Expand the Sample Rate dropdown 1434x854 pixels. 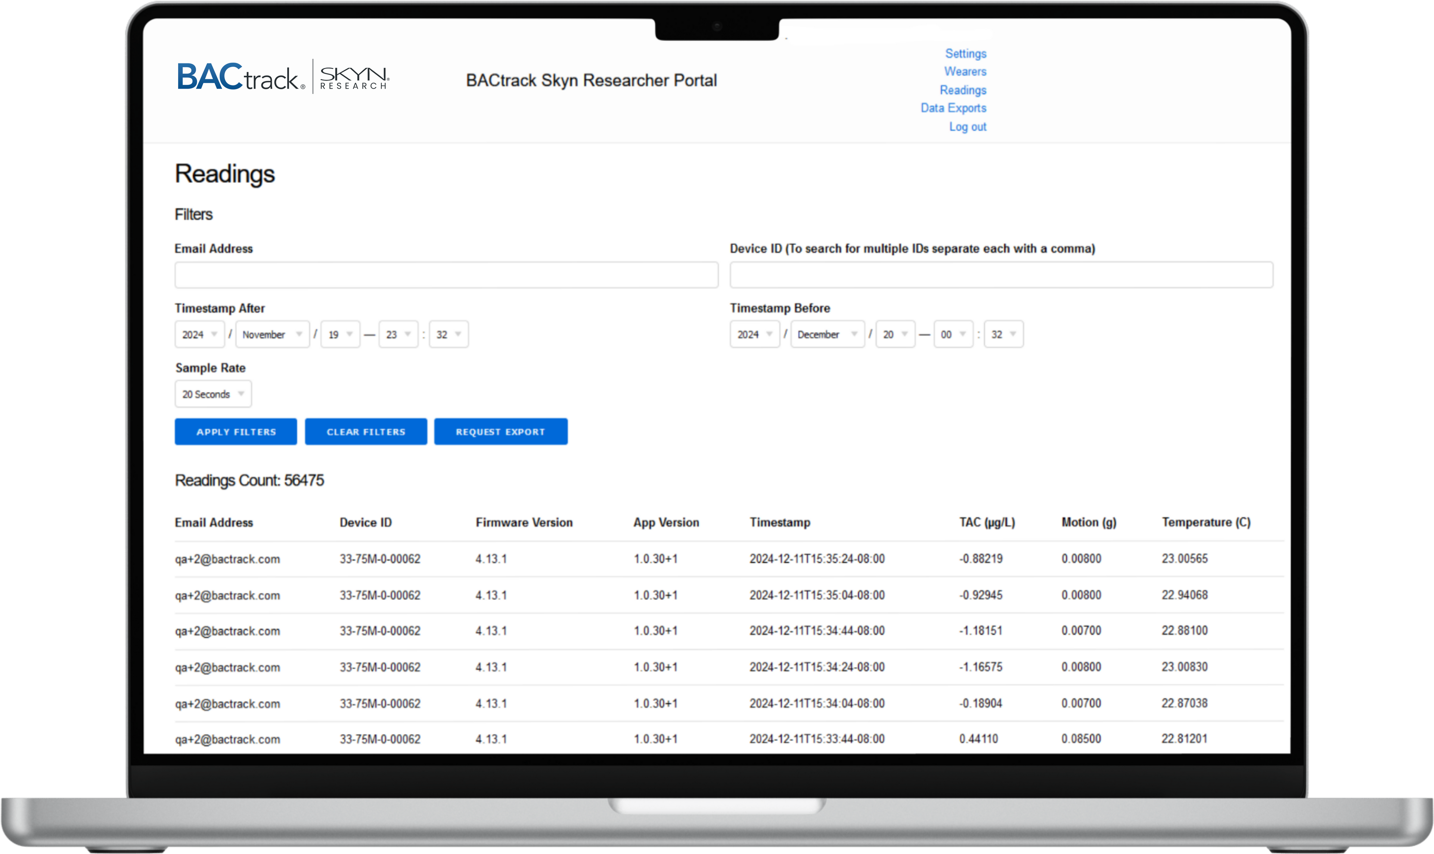[x=213, y=394]
